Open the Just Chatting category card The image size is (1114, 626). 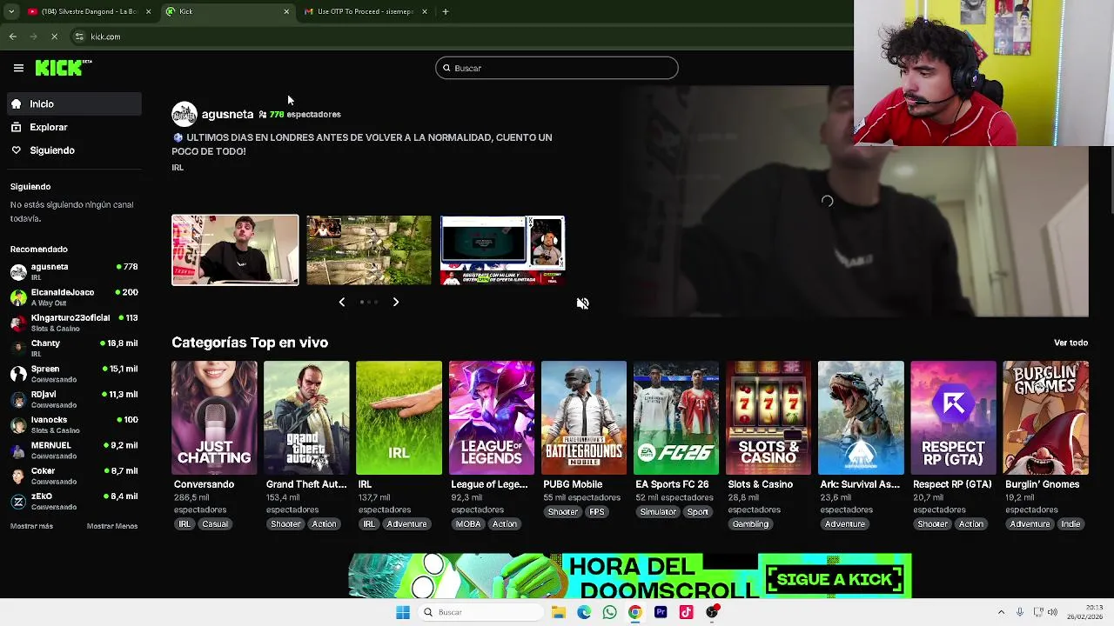(x=214, y=417)
